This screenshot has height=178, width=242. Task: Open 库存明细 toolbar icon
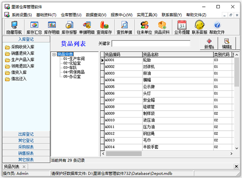(x=52, y=27)
